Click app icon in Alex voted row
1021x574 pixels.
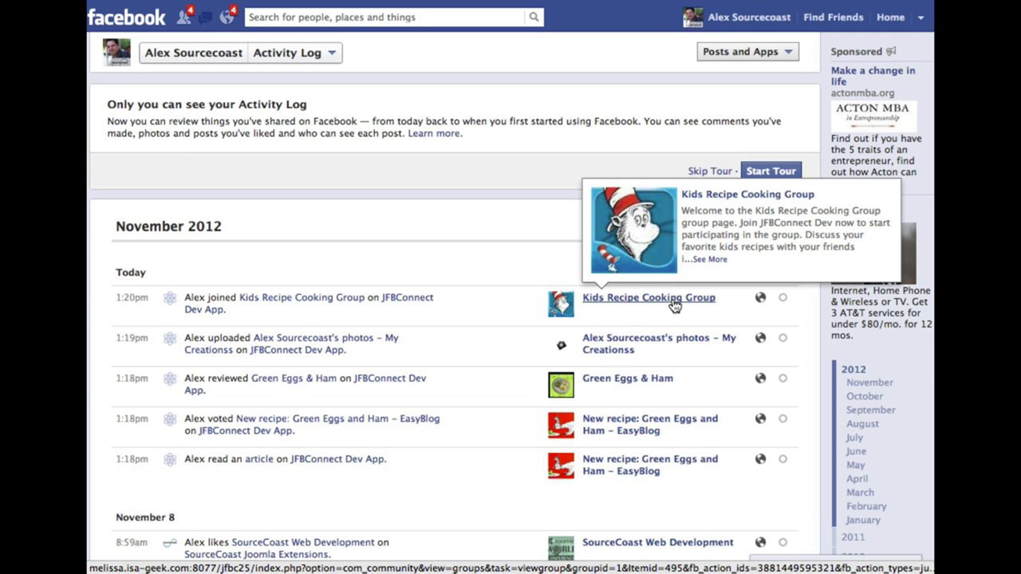tap(170, 419)
